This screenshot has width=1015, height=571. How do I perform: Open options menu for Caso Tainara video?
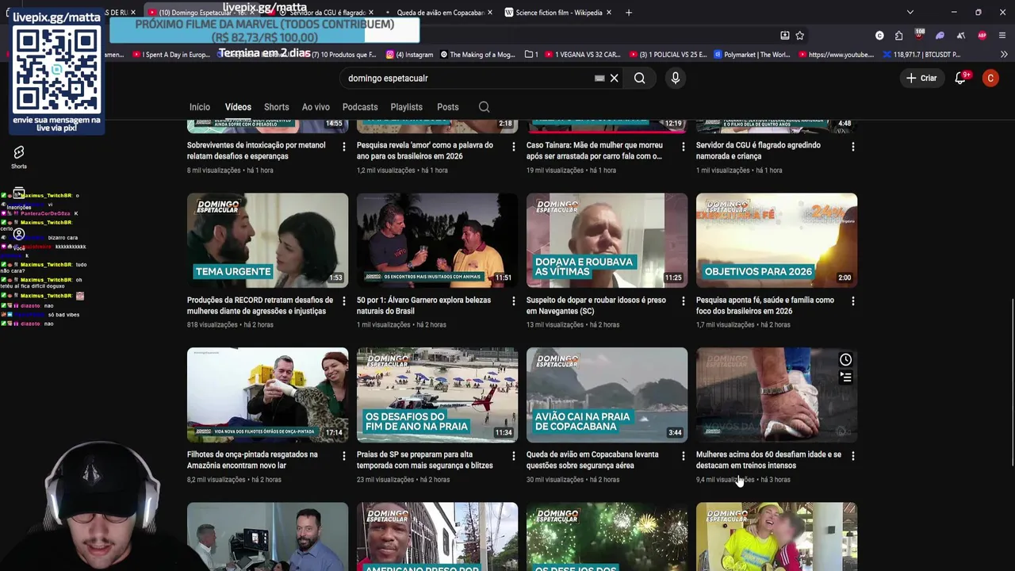click(683, 147)
